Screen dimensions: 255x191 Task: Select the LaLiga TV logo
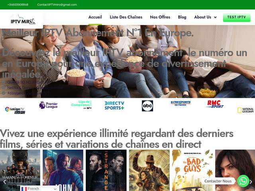15,110
